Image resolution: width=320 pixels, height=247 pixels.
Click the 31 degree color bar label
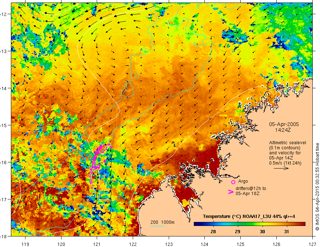point(287,232)
